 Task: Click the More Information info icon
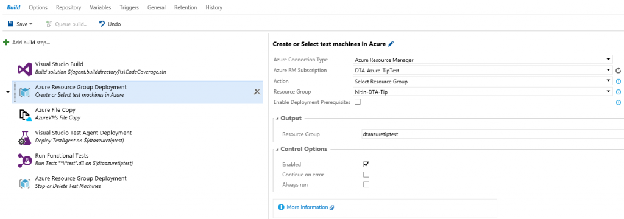pyautogui.click(x=282, y=207)
